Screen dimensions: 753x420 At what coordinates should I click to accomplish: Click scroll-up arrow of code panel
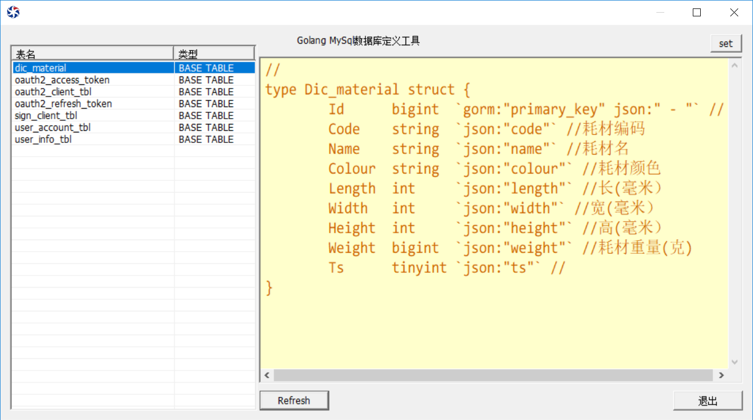point(734,65)
